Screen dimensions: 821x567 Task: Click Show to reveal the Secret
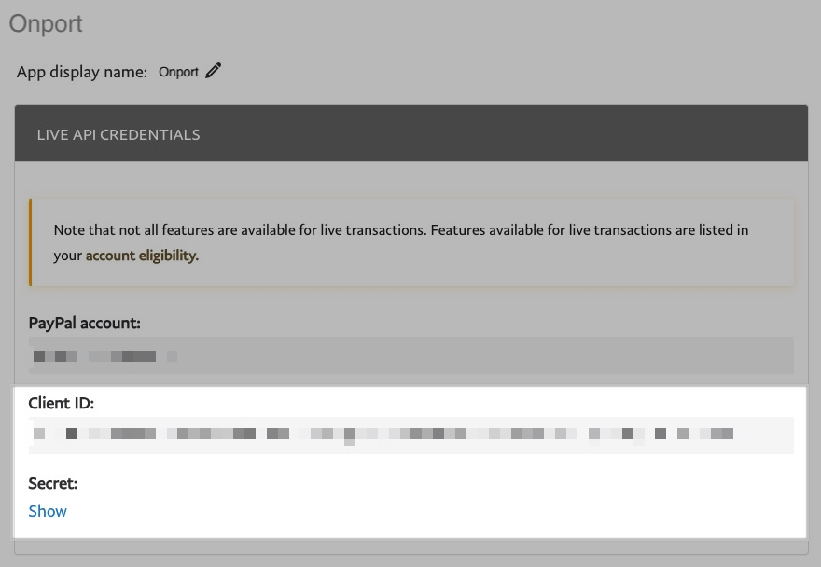pos(48,511)
